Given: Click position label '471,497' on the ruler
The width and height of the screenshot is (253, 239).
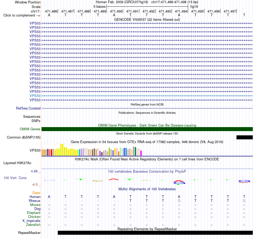Looking at the screenshot, I should coord(230,11).
